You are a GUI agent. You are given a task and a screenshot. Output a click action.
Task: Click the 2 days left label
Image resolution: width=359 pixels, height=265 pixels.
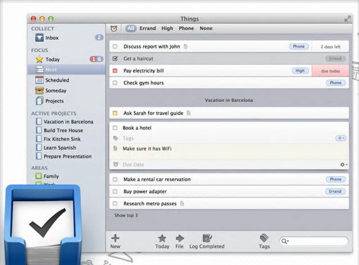point(330,47)
